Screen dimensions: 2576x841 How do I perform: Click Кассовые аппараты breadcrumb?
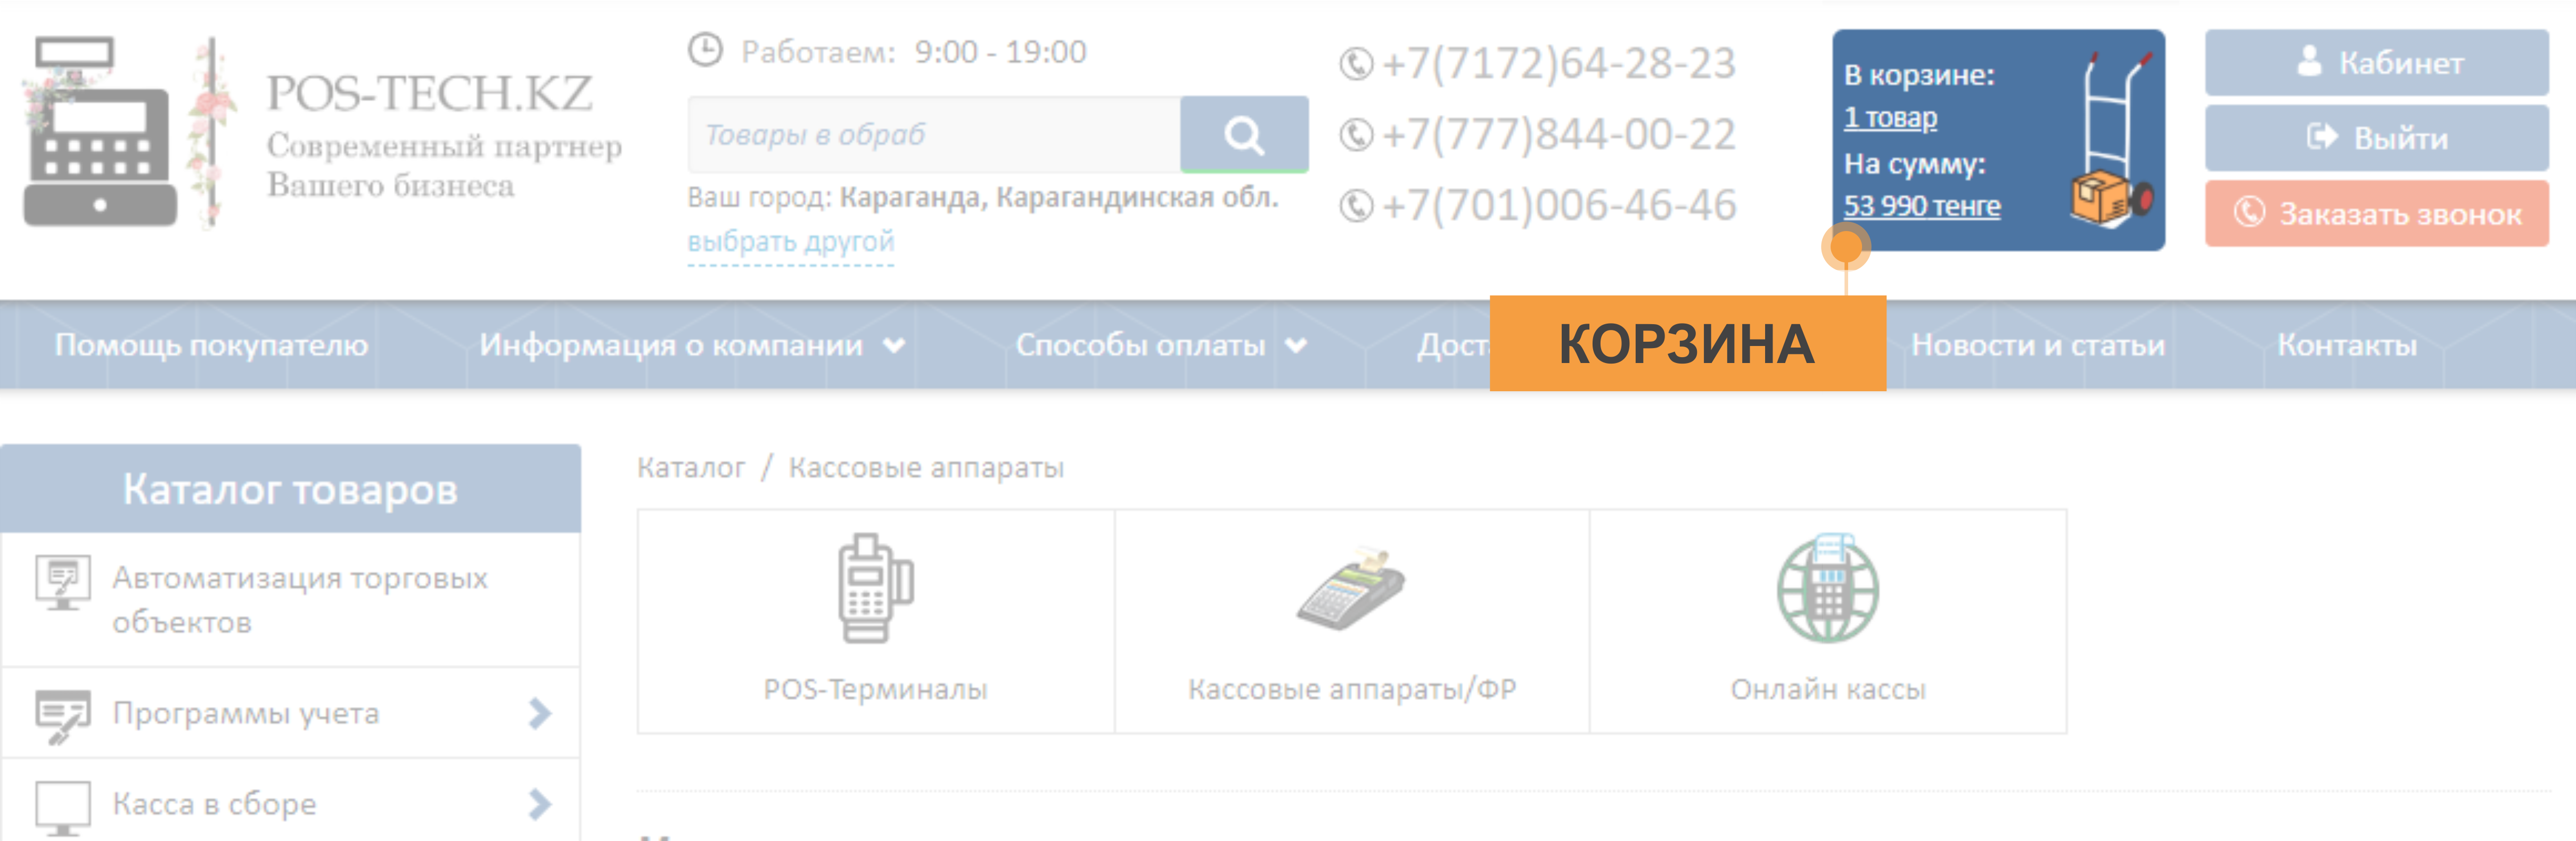[926, 467]
